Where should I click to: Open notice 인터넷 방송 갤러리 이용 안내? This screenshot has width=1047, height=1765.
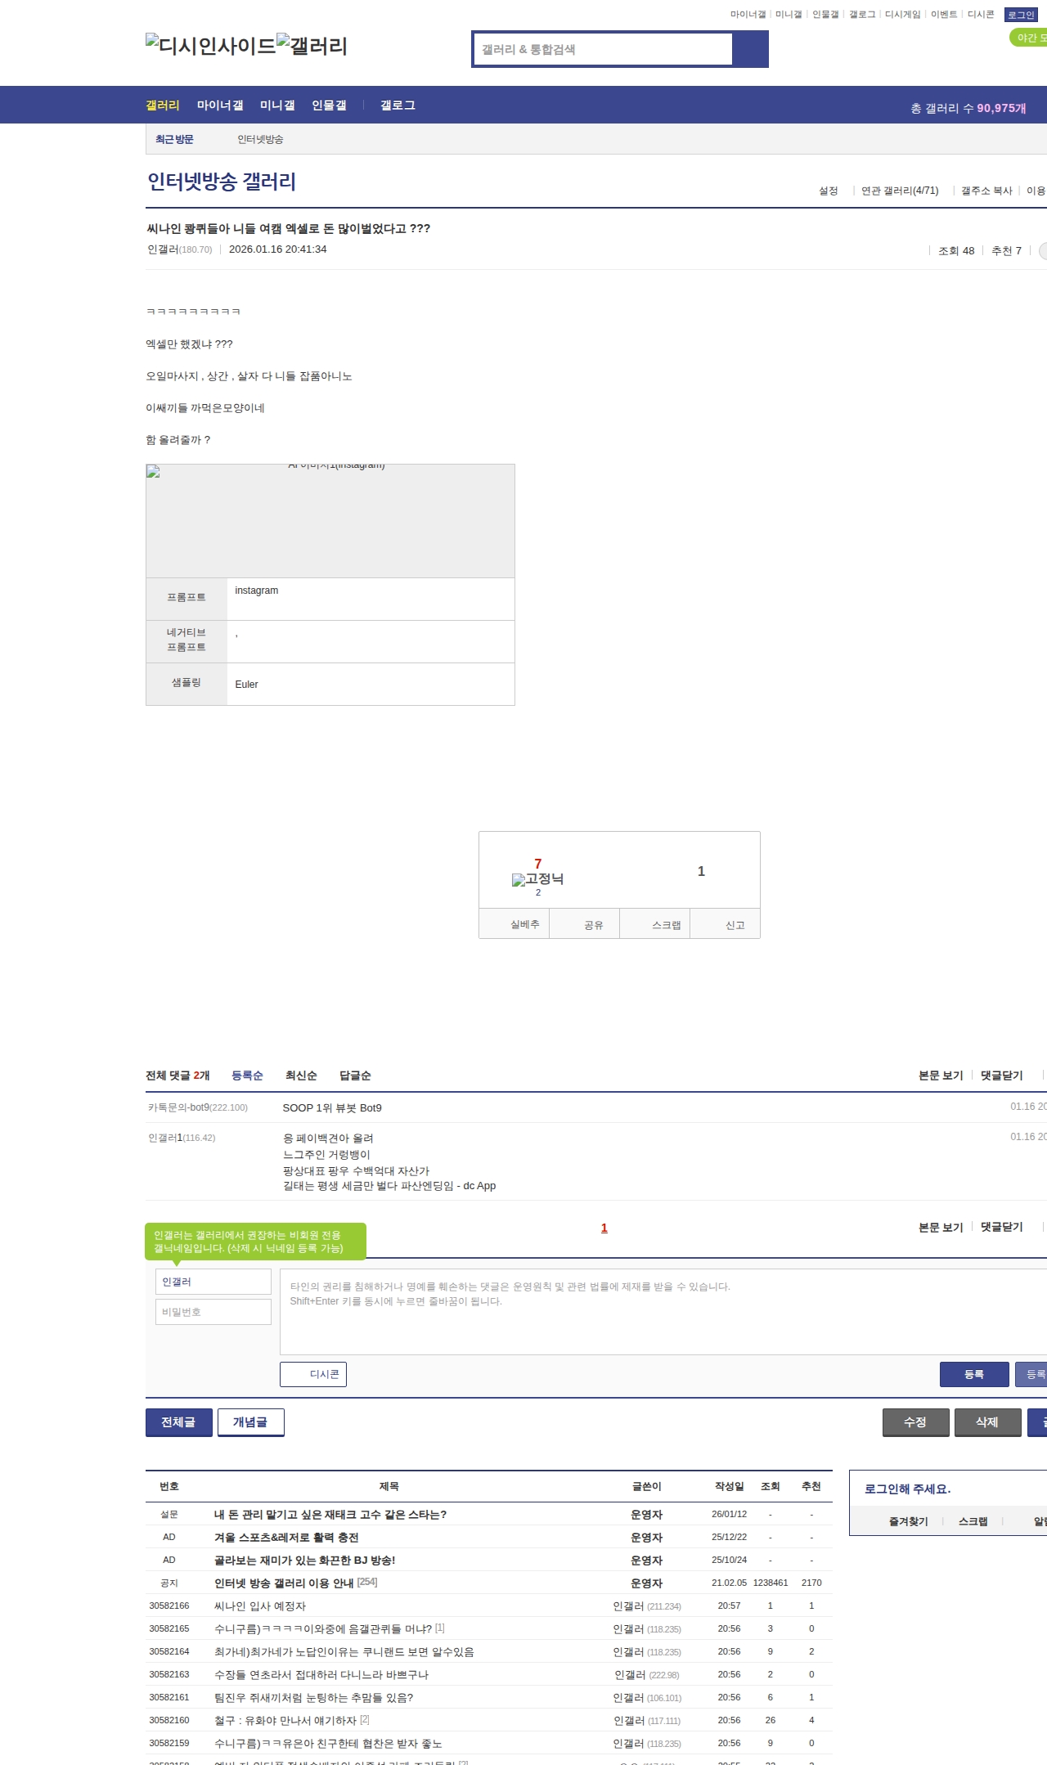click(284, 1583)
